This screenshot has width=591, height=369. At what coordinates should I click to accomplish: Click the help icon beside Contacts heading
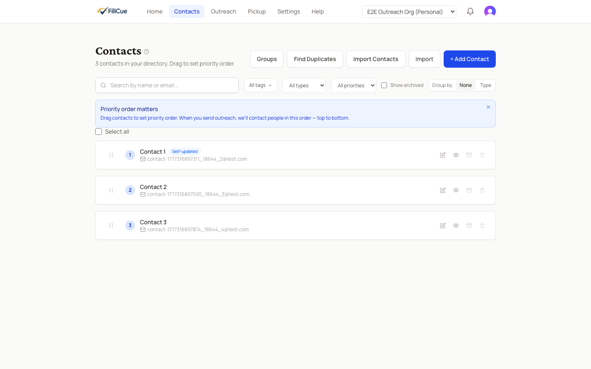[147, 52]
